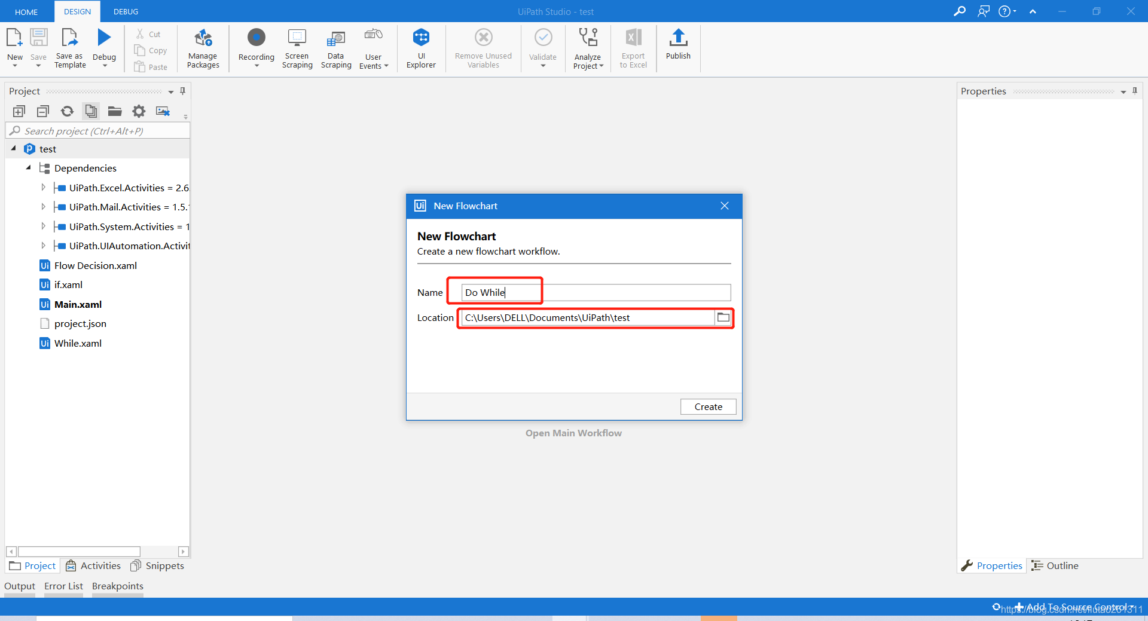Click the New file icon in ribbon
Viewport: 1148px width, 621px height.
(x=14, y=38)
